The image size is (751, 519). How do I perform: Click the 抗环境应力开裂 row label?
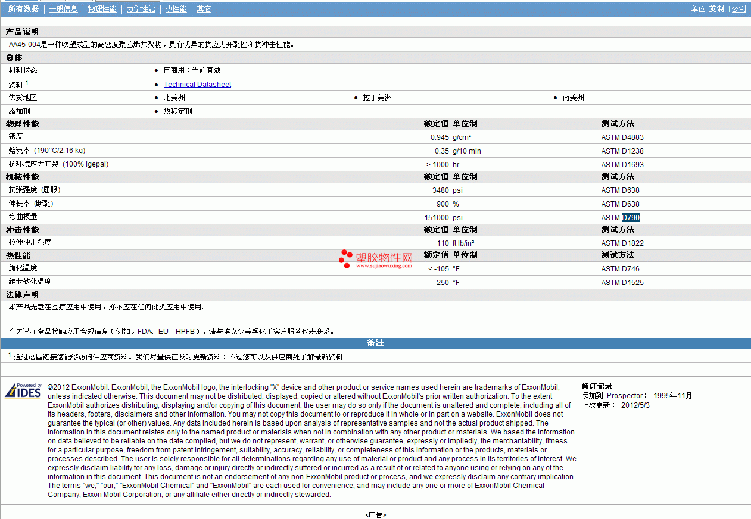click(58, 164)
